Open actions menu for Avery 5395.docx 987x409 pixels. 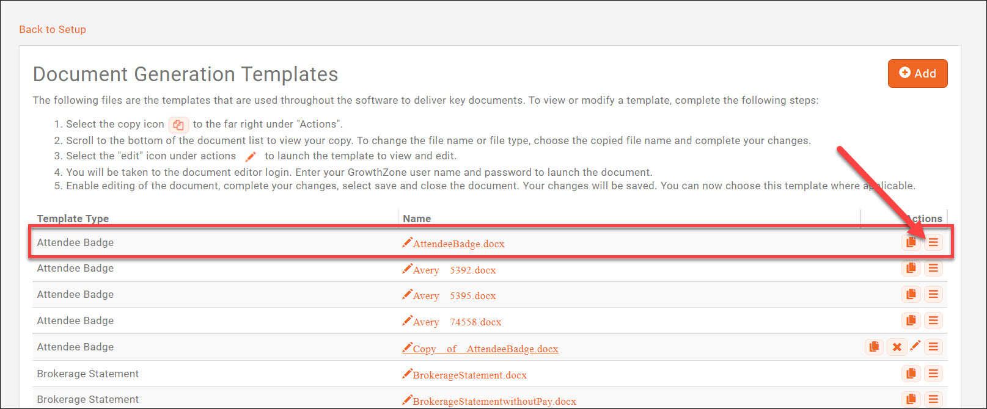[x=933, y=294]
